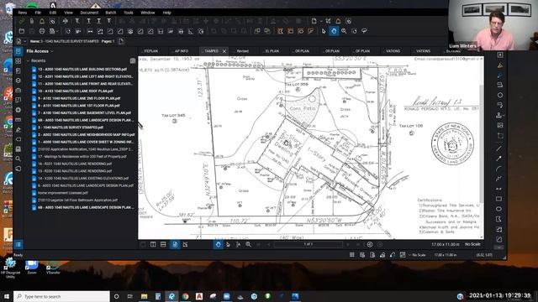Image resolution: width=538 pixels, height=302 pixels.
Task: Open the Batch menu
Action: point(110,13)
